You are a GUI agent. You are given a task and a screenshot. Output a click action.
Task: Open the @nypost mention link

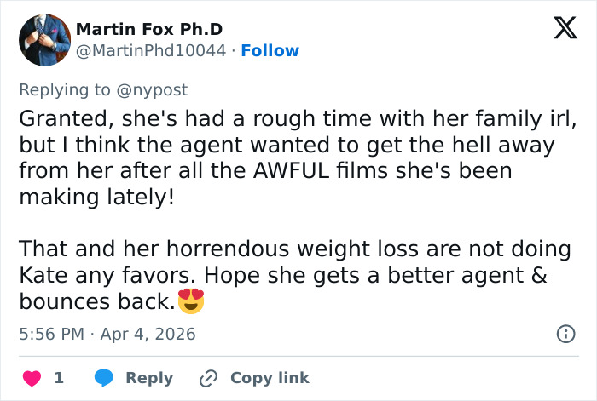154,89
